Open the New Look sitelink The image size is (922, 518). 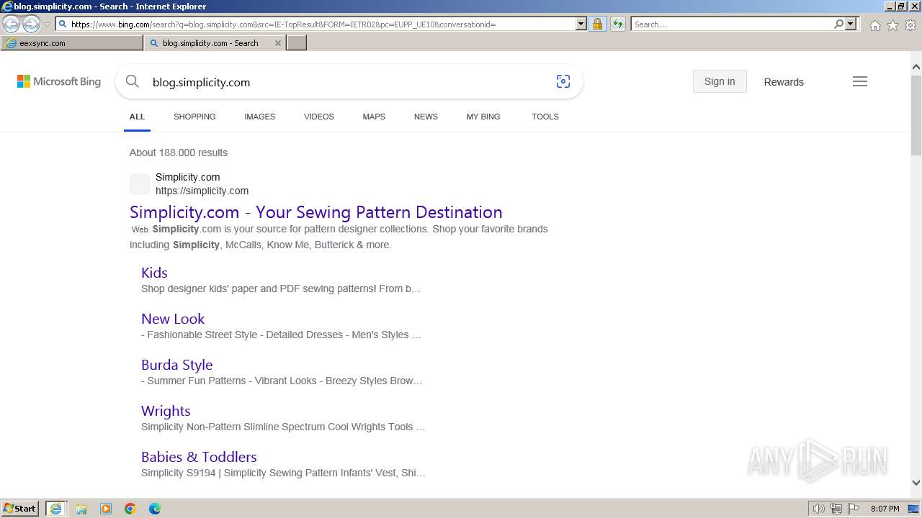(x=173, y=319)
